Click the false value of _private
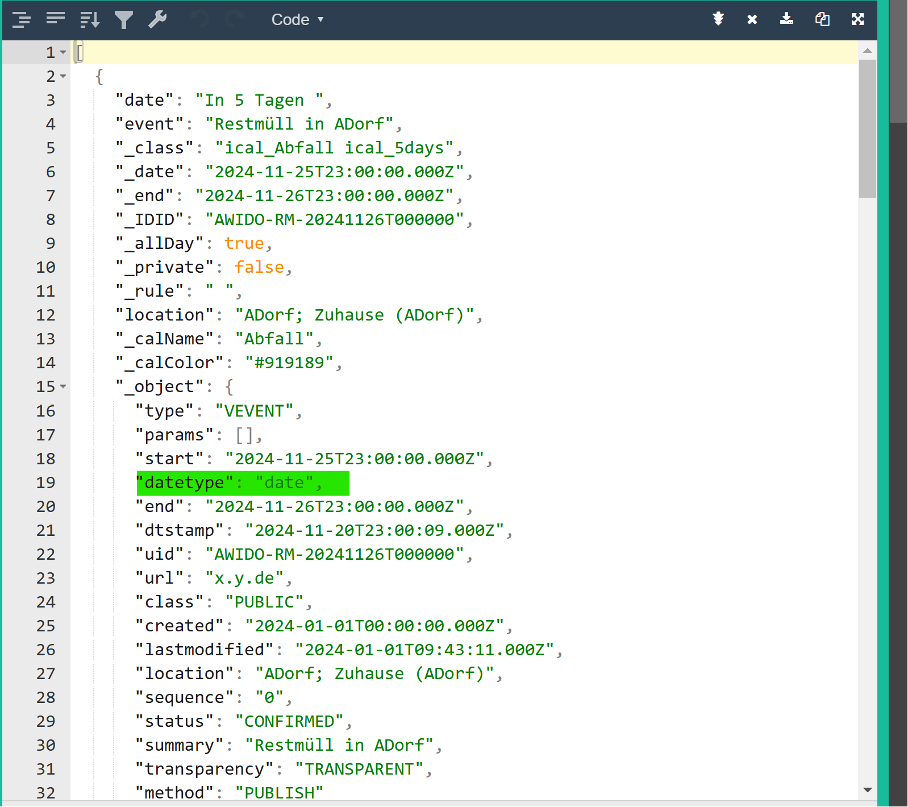Viewport: 908px width, 807px height. coord(259,267)
